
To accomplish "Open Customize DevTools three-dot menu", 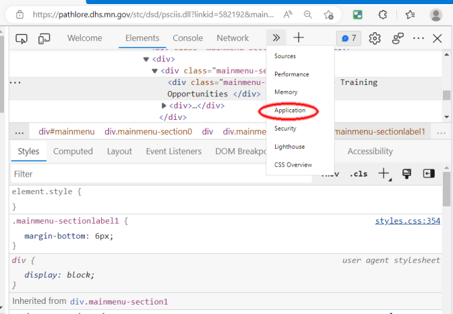I will 419,38.
